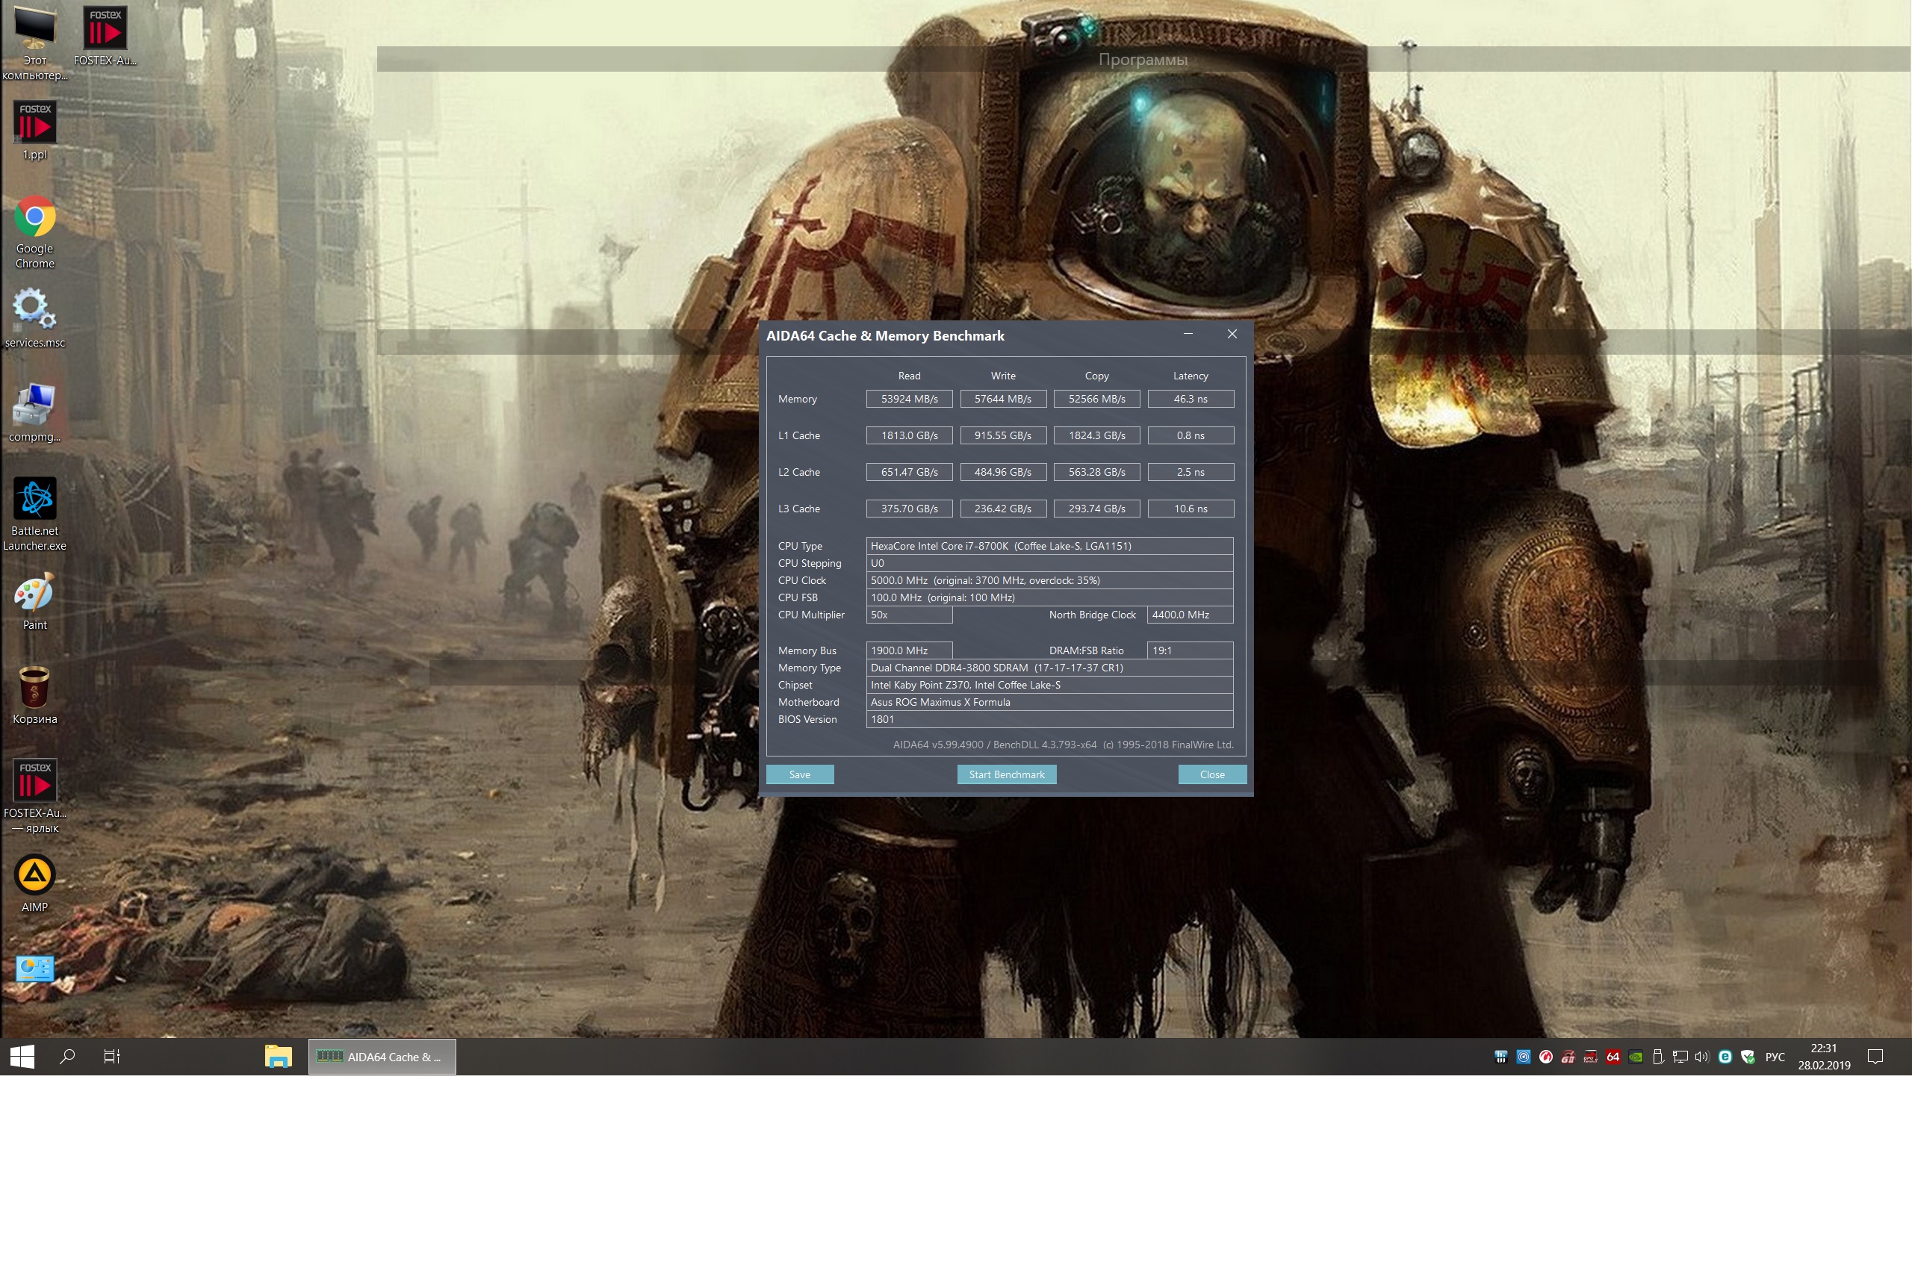
Task: Open the Windows Start menu
Action: (22, 1056)
